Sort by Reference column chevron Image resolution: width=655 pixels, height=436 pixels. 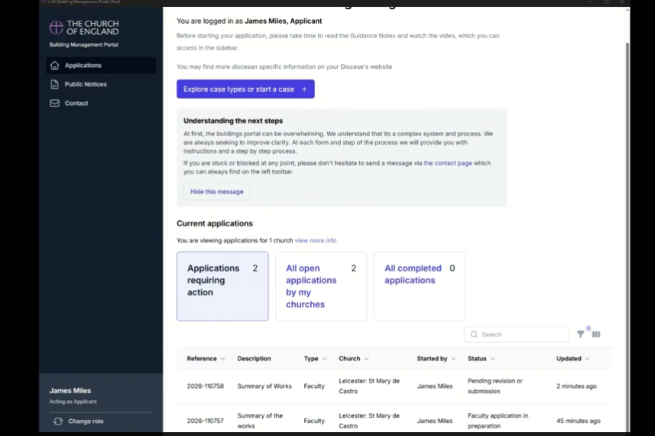(222, 359)
